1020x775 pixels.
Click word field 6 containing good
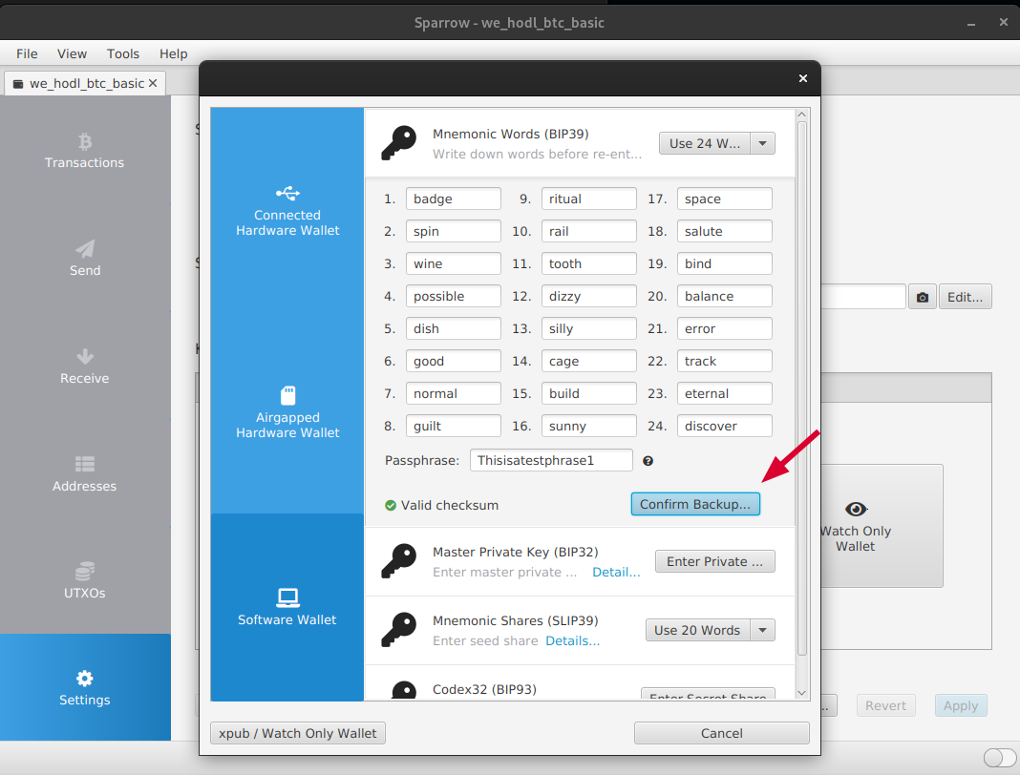[x=454, y=361]
